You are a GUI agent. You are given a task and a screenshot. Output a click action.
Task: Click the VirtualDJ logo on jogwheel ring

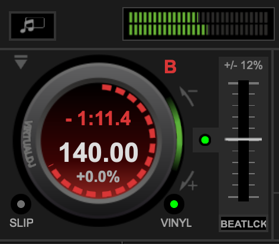[29, 144]
